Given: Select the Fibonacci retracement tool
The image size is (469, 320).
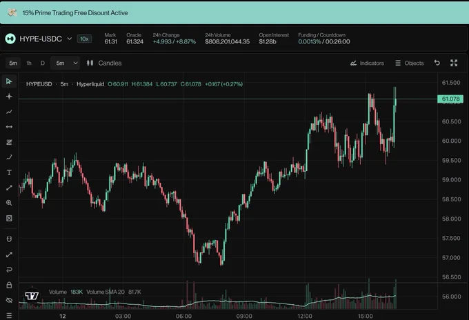Looking at the screenshot, I should (x=9, y=142).
